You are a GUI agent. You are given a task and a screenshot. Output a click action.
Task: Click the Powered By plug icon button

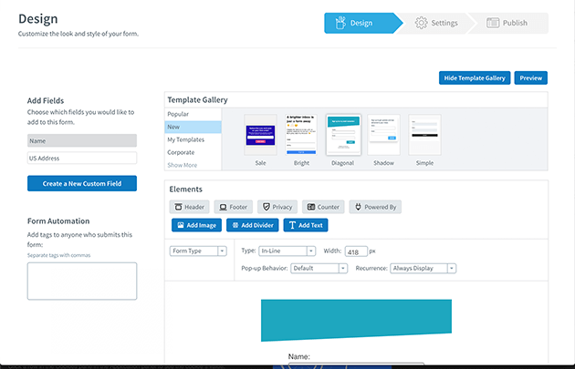point(375,207)
